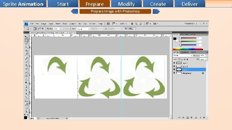Select the Brush tool
This screenshot has width=232, height=130.
pos(26,62)
